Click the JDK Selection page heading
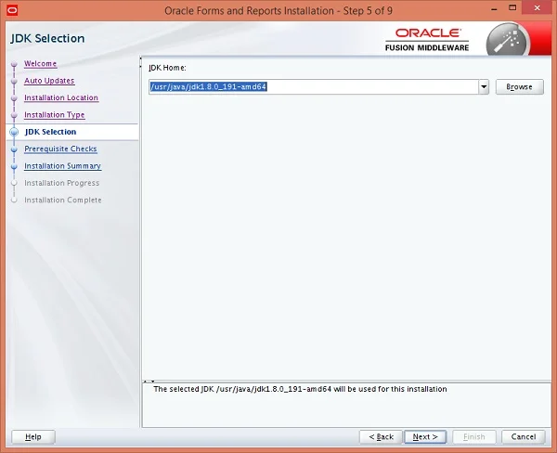Viewport: 557px width, 453px height. coord(47,38)
